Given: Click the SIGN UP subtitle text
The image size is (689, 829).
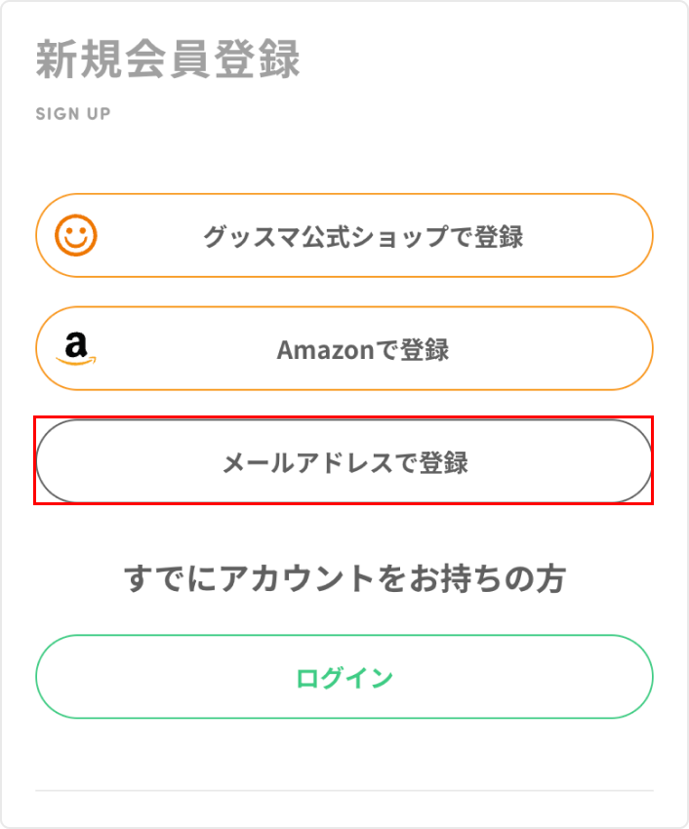Looking at the screenshot, I should point(73,114).
